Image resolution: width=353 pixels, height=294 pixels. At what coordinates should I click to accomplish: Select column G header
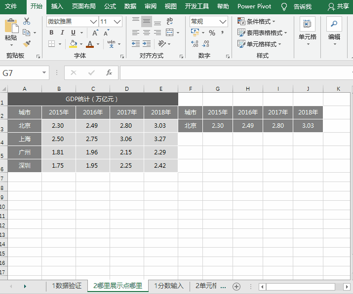218,89
